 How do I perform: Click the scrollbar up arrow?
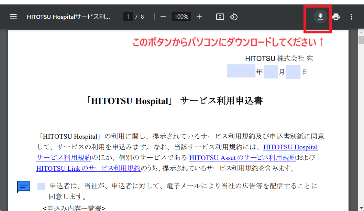tap(361, 32)
